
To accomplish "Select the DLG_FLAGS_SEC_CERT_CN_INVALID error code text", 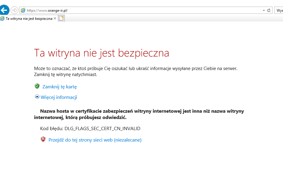I will tap(102, 128).
